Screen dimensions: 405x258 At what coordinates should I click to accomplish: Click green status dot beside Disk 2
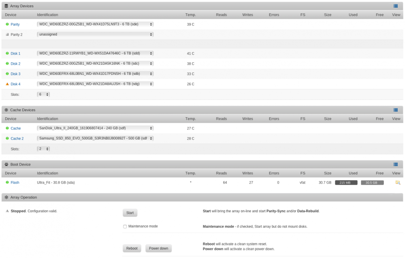click(7, 63)
